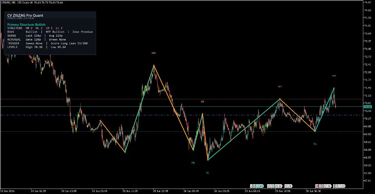This screenshot has width=375, height=194.
Task: Click 'Low 69.64' in the LEVELS row
Action: tap(58, 47)
